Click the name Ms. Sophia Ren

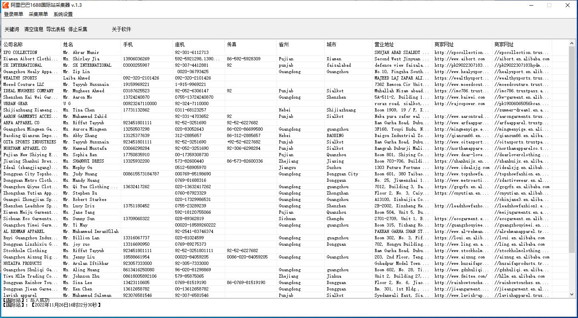tap(80, 155)
